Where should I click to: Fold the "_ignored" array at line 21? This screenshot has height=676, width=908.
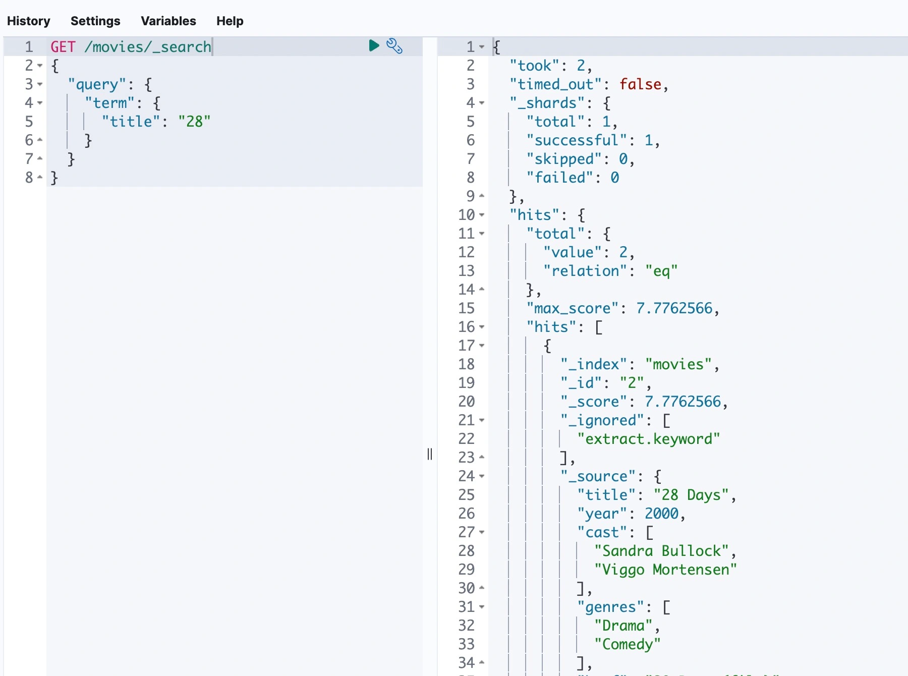click(482, 420)
